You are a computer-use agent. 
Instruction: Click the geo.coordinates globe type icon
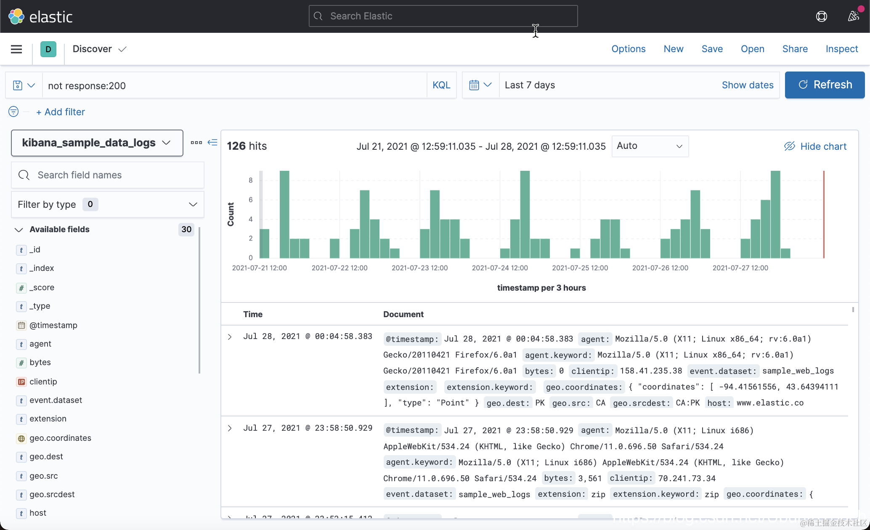21,438
